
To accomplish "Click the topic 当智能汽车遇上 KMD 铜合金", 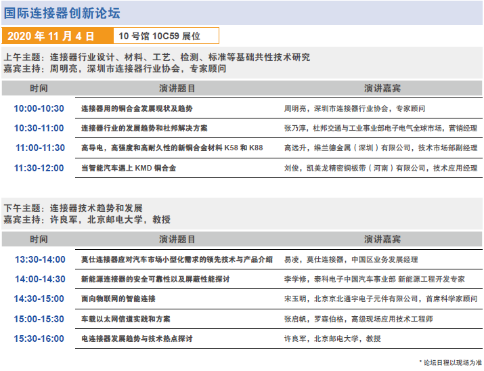I will click(x=129, y=168).
